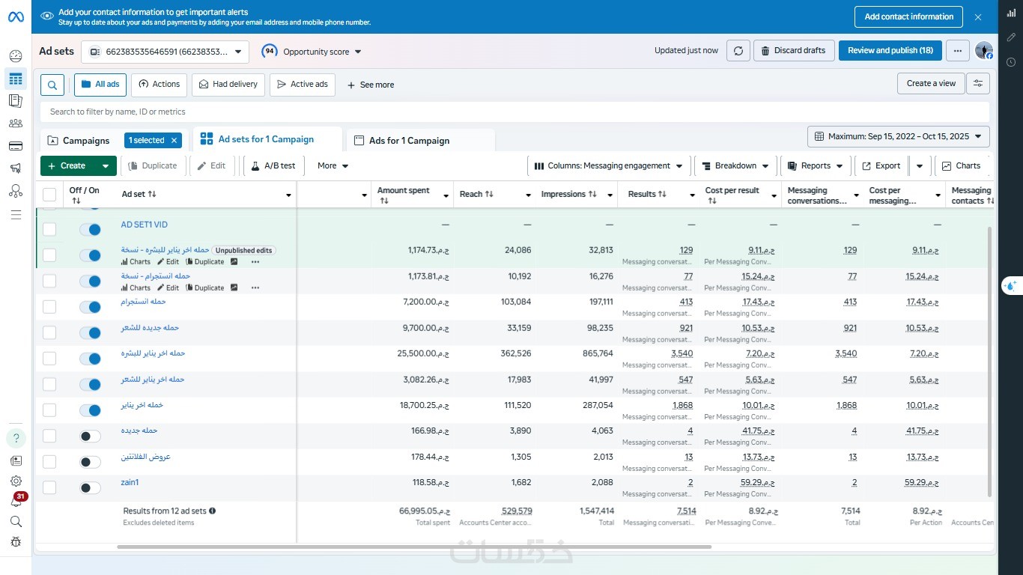Click the more options ellipsis button
Viewport: 1023px width, 575px height.
[957, 51]
